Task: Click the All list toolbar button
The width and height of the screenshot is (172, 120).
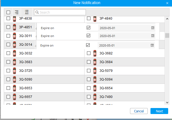Action: (x=26, y=12)
